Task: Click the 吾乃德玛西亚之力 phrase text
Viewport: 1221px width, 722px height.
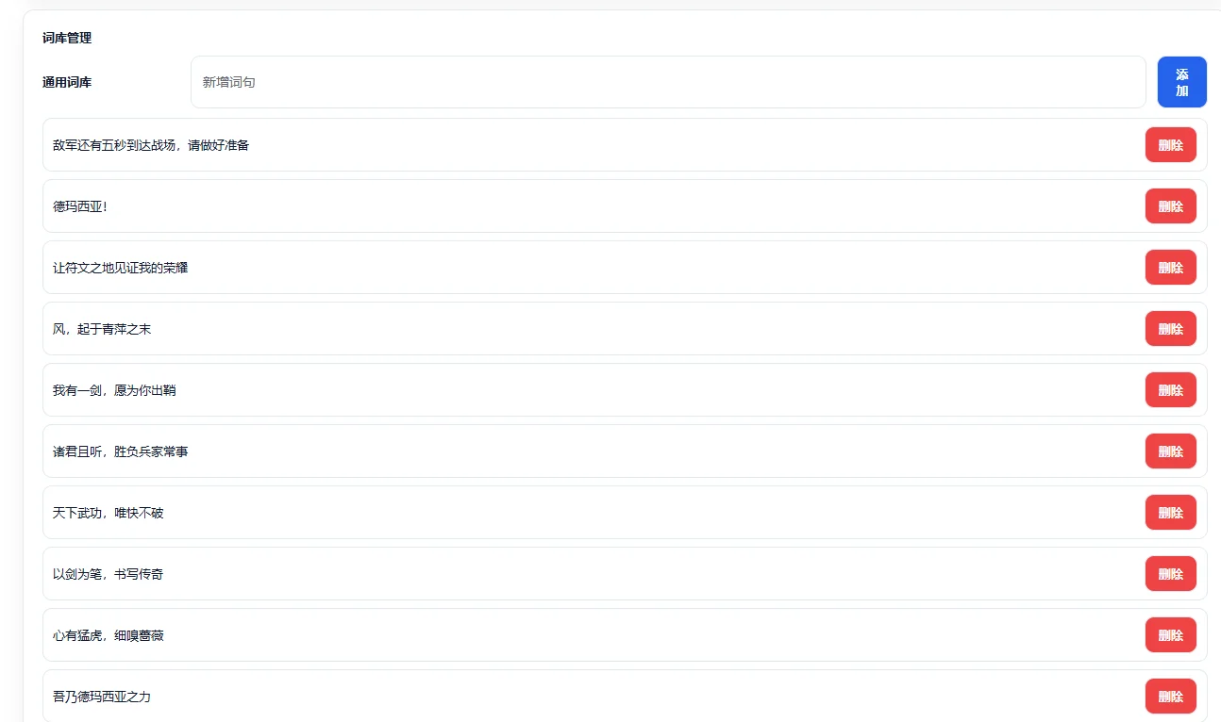Action: [102, 697]
